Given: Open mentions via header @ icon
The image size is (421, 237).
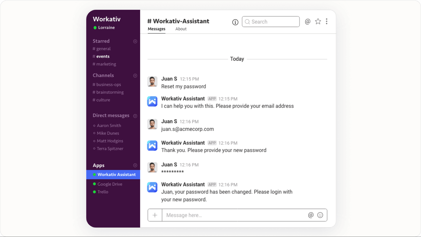Looking at the screenshot, I should pos(307,22).
